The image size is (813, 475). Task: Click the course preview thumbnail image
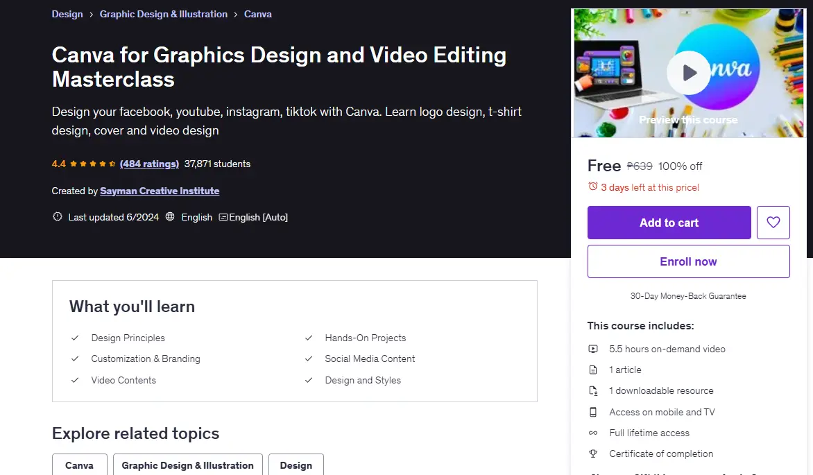(x=688, y=73)
